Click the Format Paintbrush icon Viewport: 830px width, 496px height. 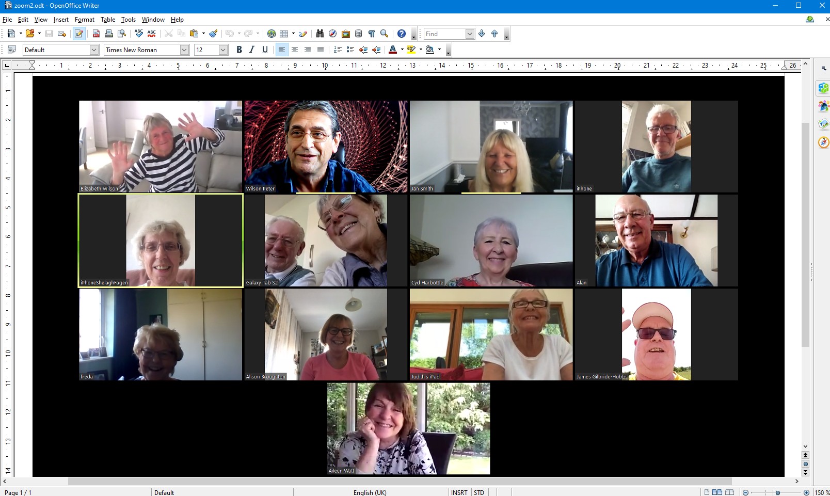coord(213,34)
